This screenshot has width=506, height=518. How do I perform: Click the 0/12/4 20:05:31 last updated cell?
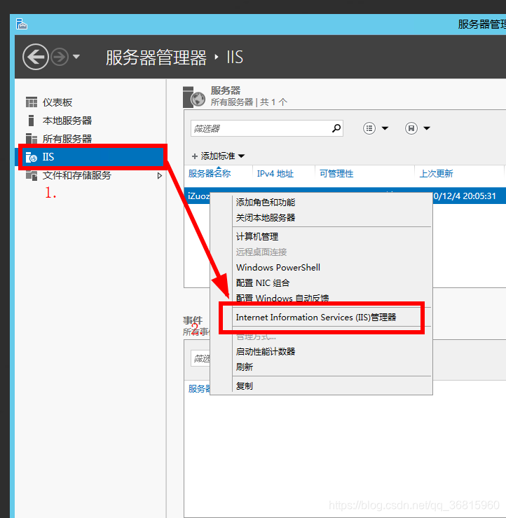point(465,196)
